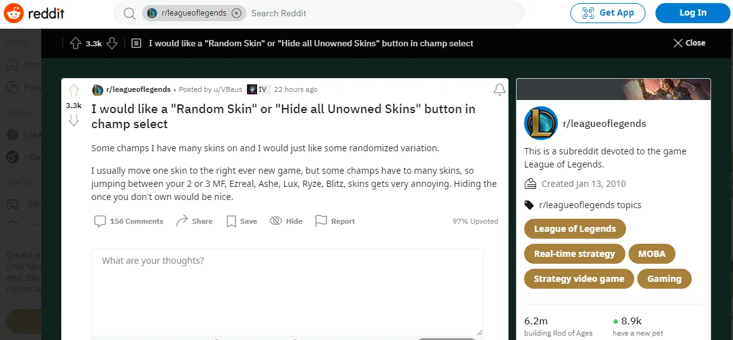Remove the r/leagueoflegends search filter chip

tap(236, 13)
